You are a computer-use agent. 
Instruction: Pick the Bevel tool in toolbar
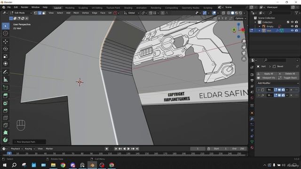[6, 111]
